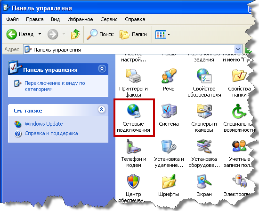Open the Избранное menu

click(80, 19)
